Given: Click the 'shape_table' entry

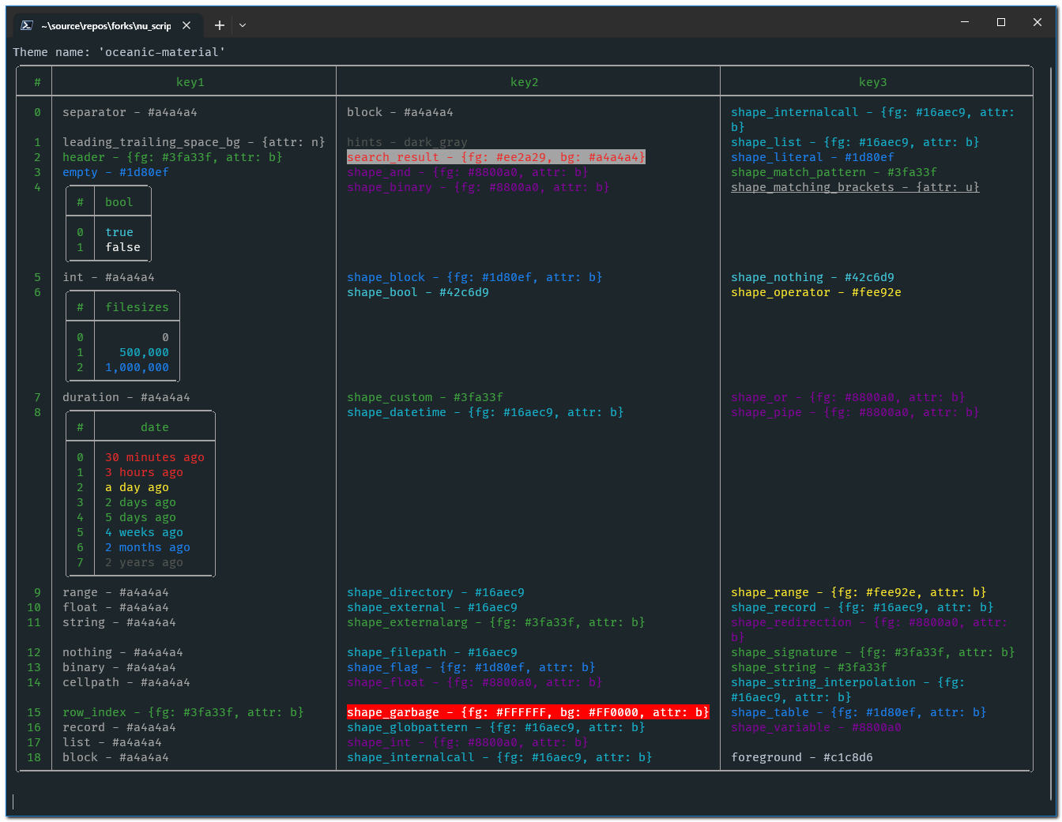Looking at the screenshot, I should click(x=859, y=712).
